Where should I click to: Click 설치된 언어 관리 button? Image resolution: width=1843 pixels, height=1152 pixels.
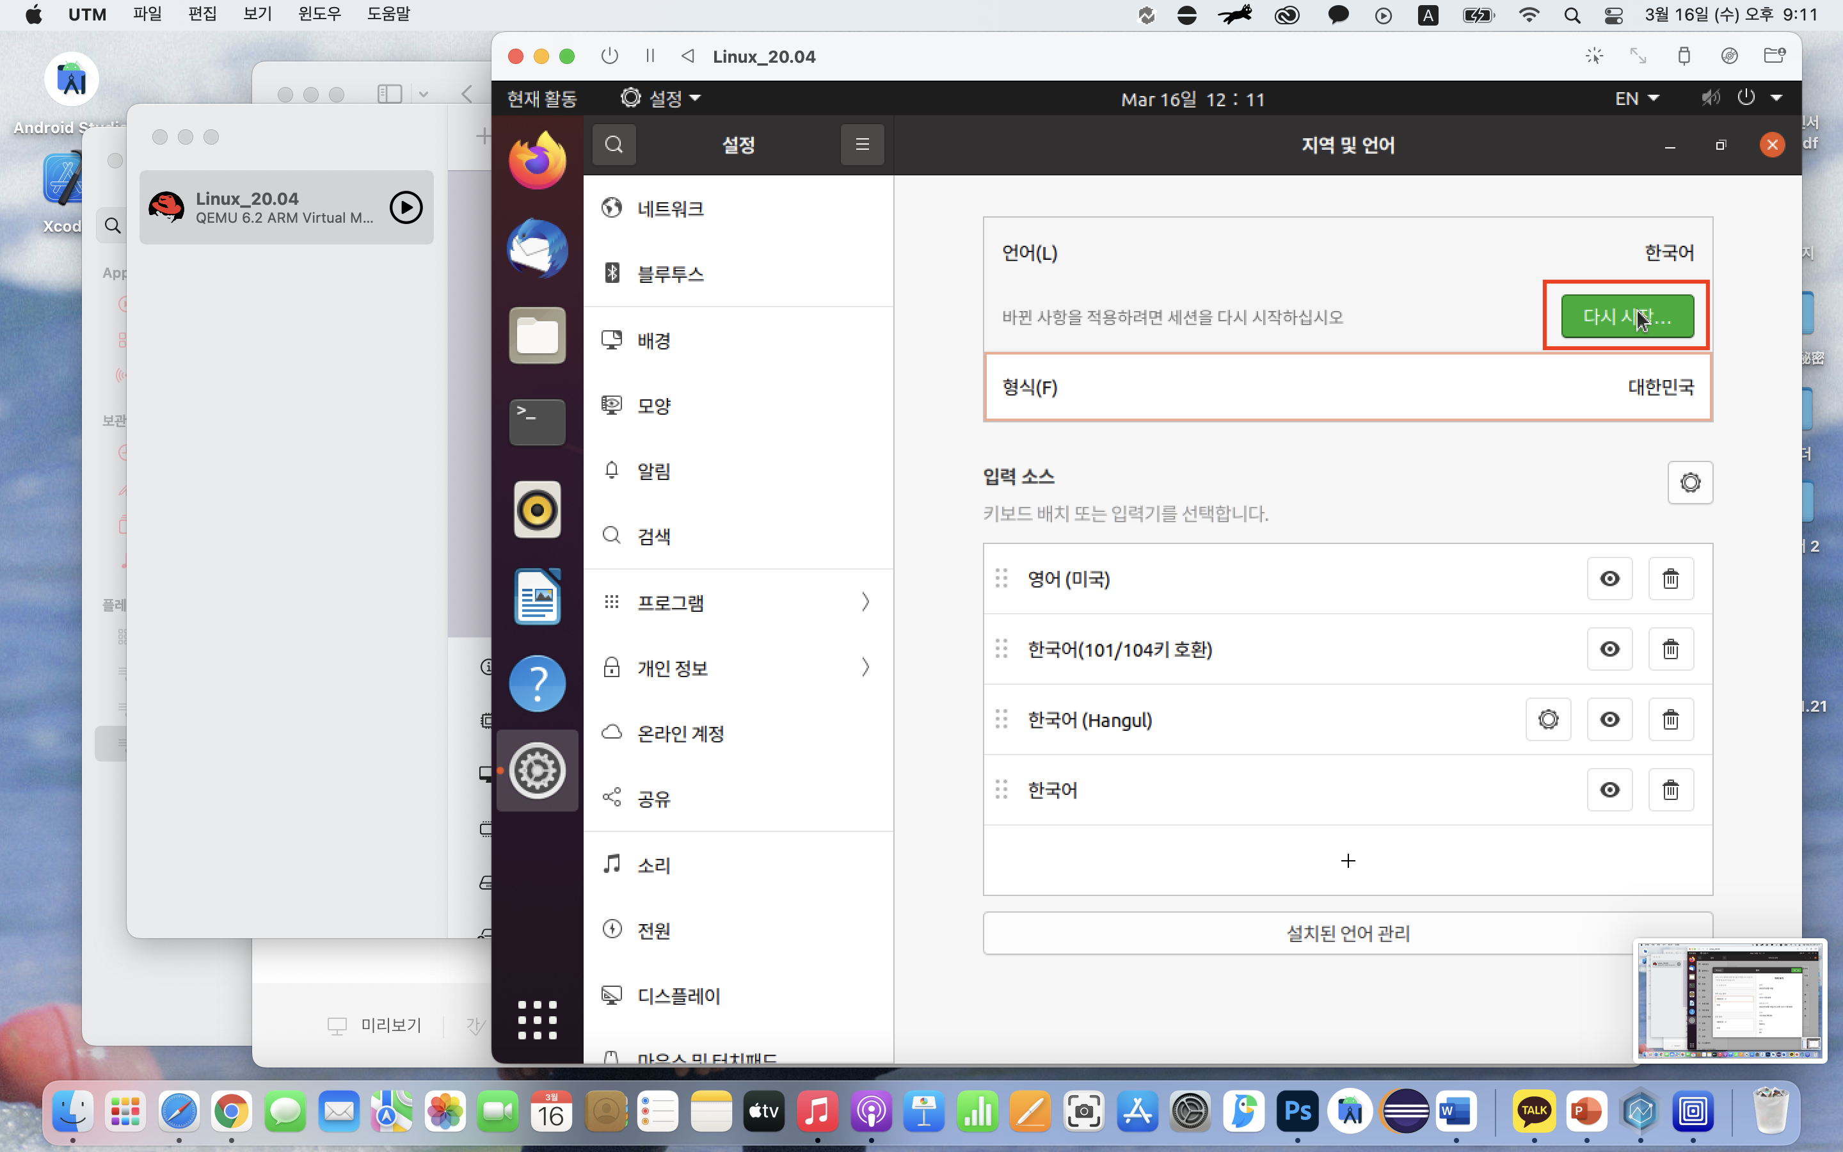point(1347,932)
